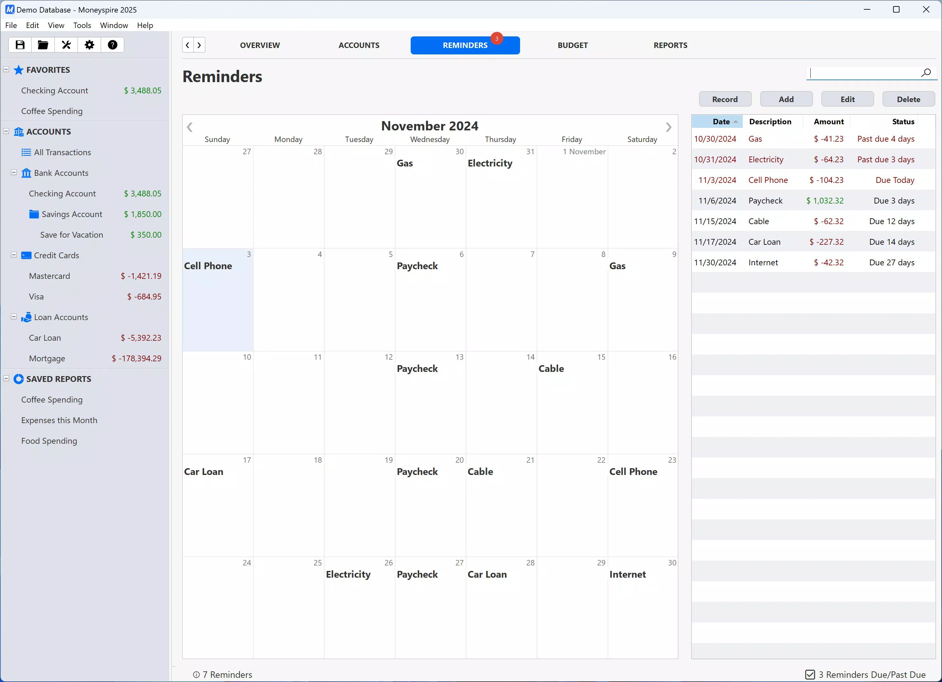This screenshot has width=942, height=682.
Task: Collapse the Saved Reports section
Action: [6, 379]
